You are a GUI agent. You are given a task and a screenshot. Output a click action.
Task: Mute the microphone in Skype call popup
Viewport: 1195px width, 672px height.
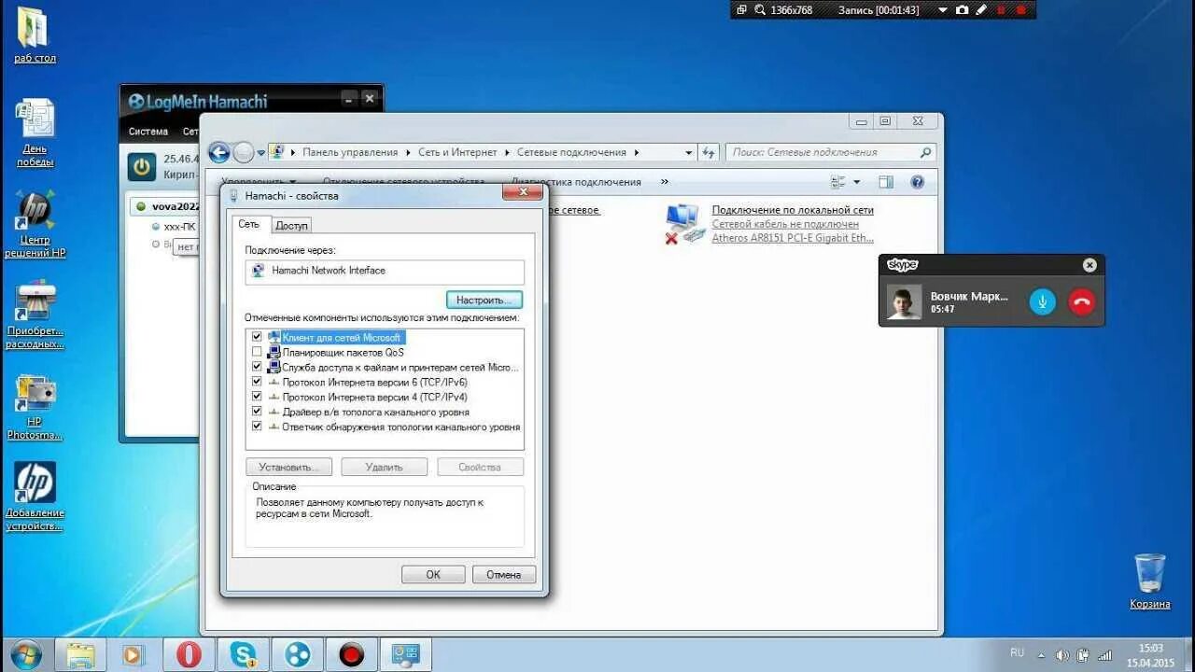tap(1043, 301)
